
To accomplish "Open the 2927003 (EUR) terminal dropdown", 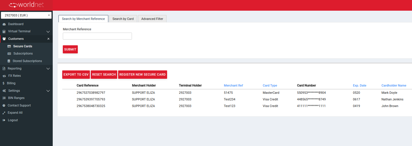I will point(26,15).
